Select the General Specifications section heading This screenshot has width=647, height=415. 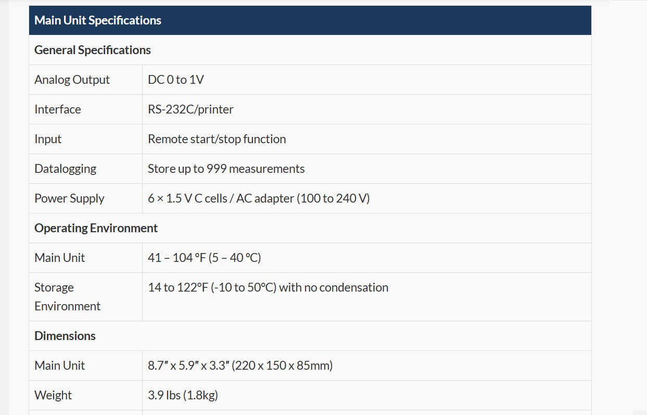93,50
